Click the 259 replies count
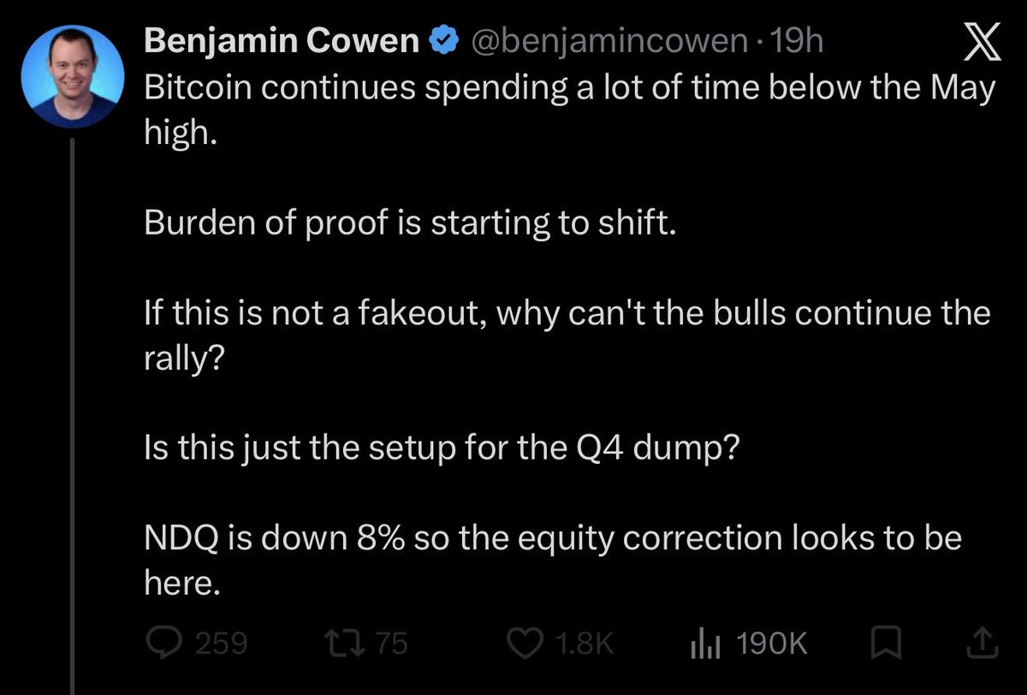Screen dimensions: 1027x695 pos(222,644)
